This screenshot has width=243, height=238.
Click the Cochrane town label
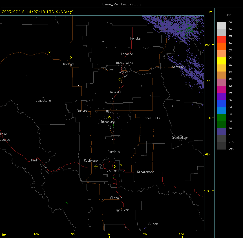(91, 161)
